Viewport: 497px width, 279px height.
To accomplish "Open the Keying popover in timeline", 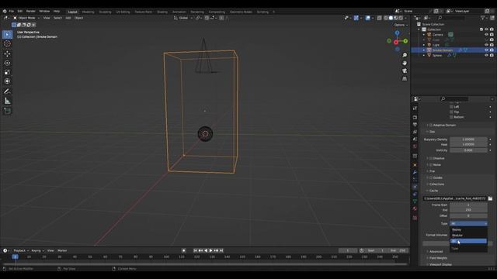I will pyautogui.click(x=37, y=250).
